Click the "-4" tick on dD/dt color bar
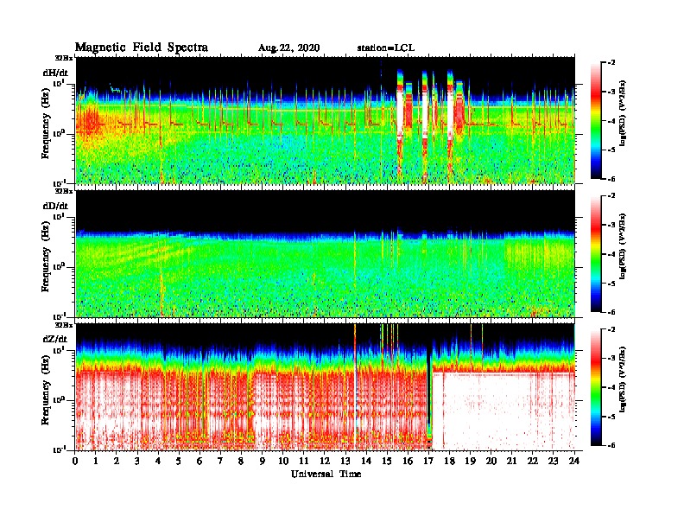The height and width of the screenshot is (529, 684). tap(611, 254)
